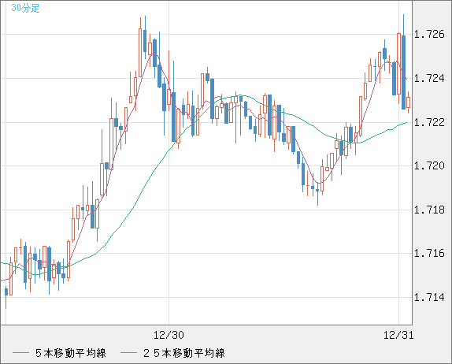Click the 1.716 price axis label
This screenshot has height=364, width=452.
[429, 253]
